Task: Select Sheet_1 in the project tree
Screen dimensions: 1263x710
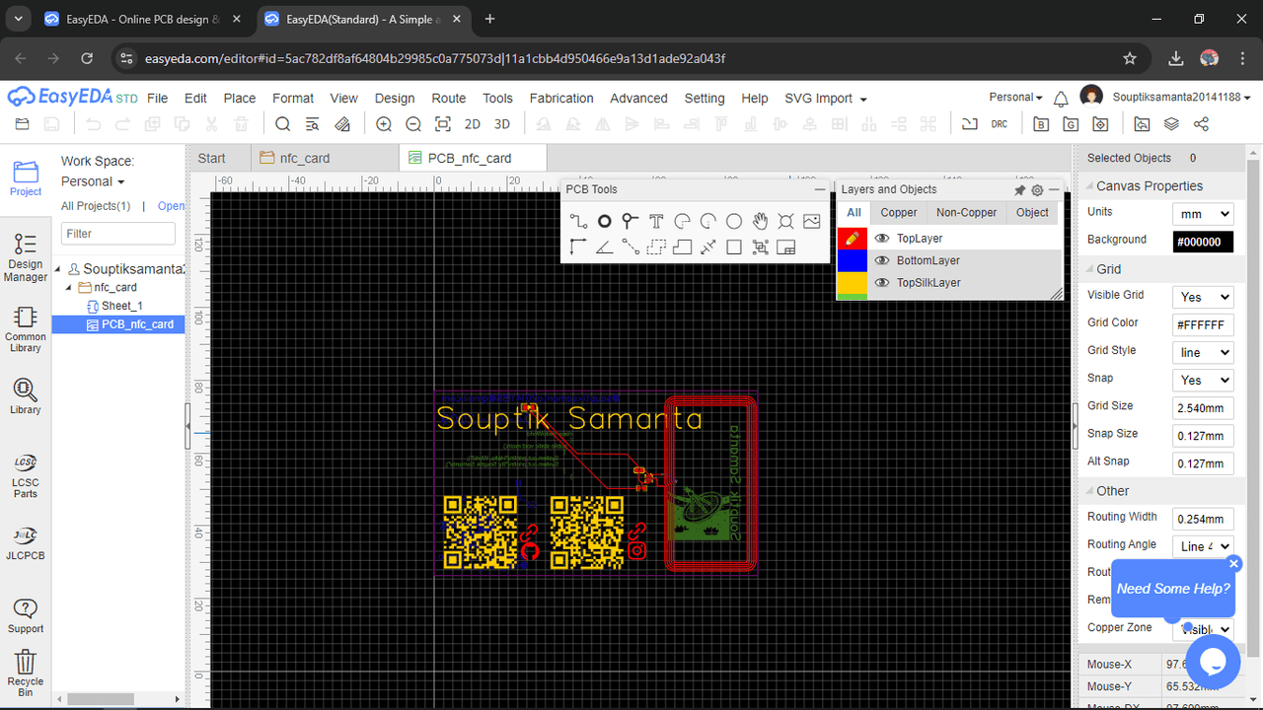Action: pos(121,306)
